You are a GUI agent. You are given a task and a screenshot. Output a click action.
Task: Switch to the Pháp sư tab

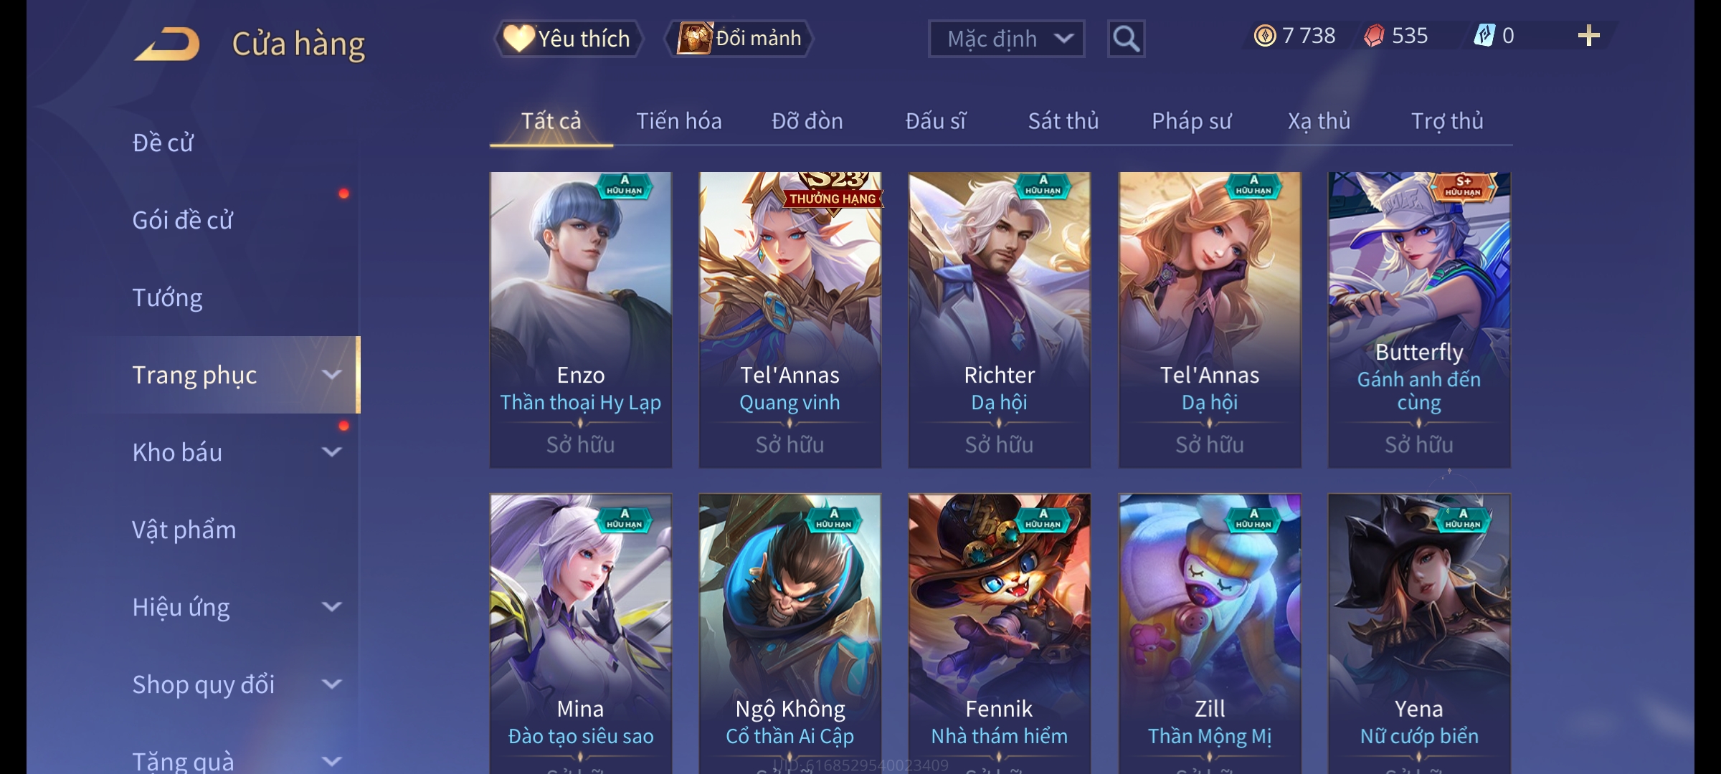click(1191, 121)
